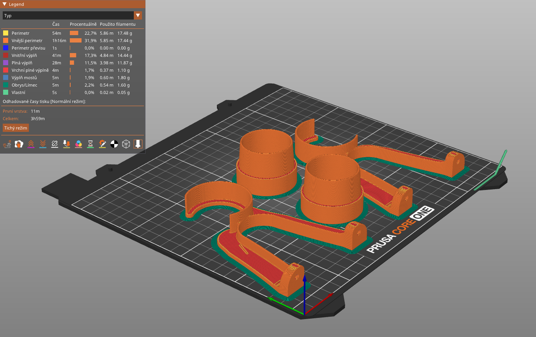Toggle tool marker nozzle icon
536x337 pixels.
[138, 144]
